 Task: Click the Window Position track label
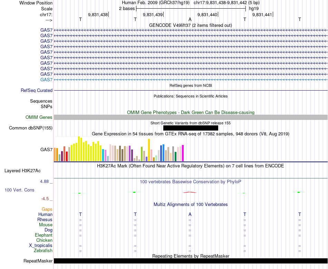click(x=36, y=3)
